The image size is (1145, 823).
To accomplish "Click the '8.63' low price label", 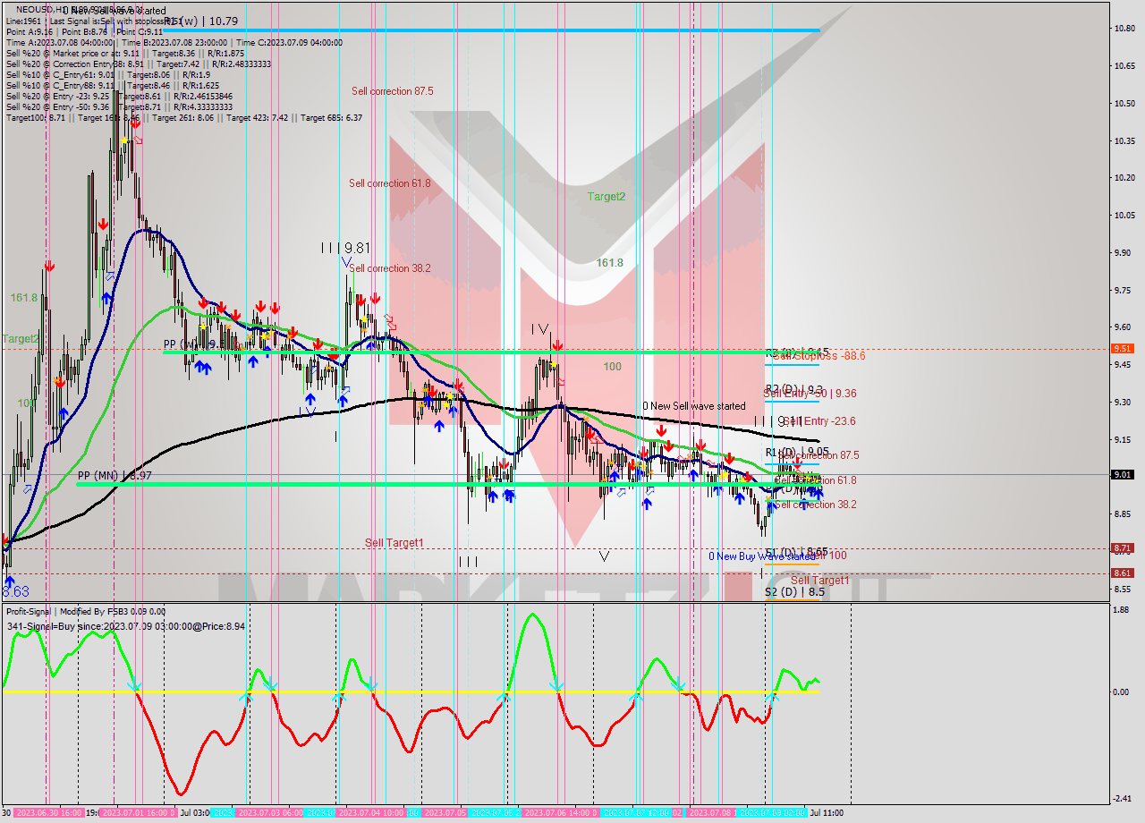I will [15, 592].
